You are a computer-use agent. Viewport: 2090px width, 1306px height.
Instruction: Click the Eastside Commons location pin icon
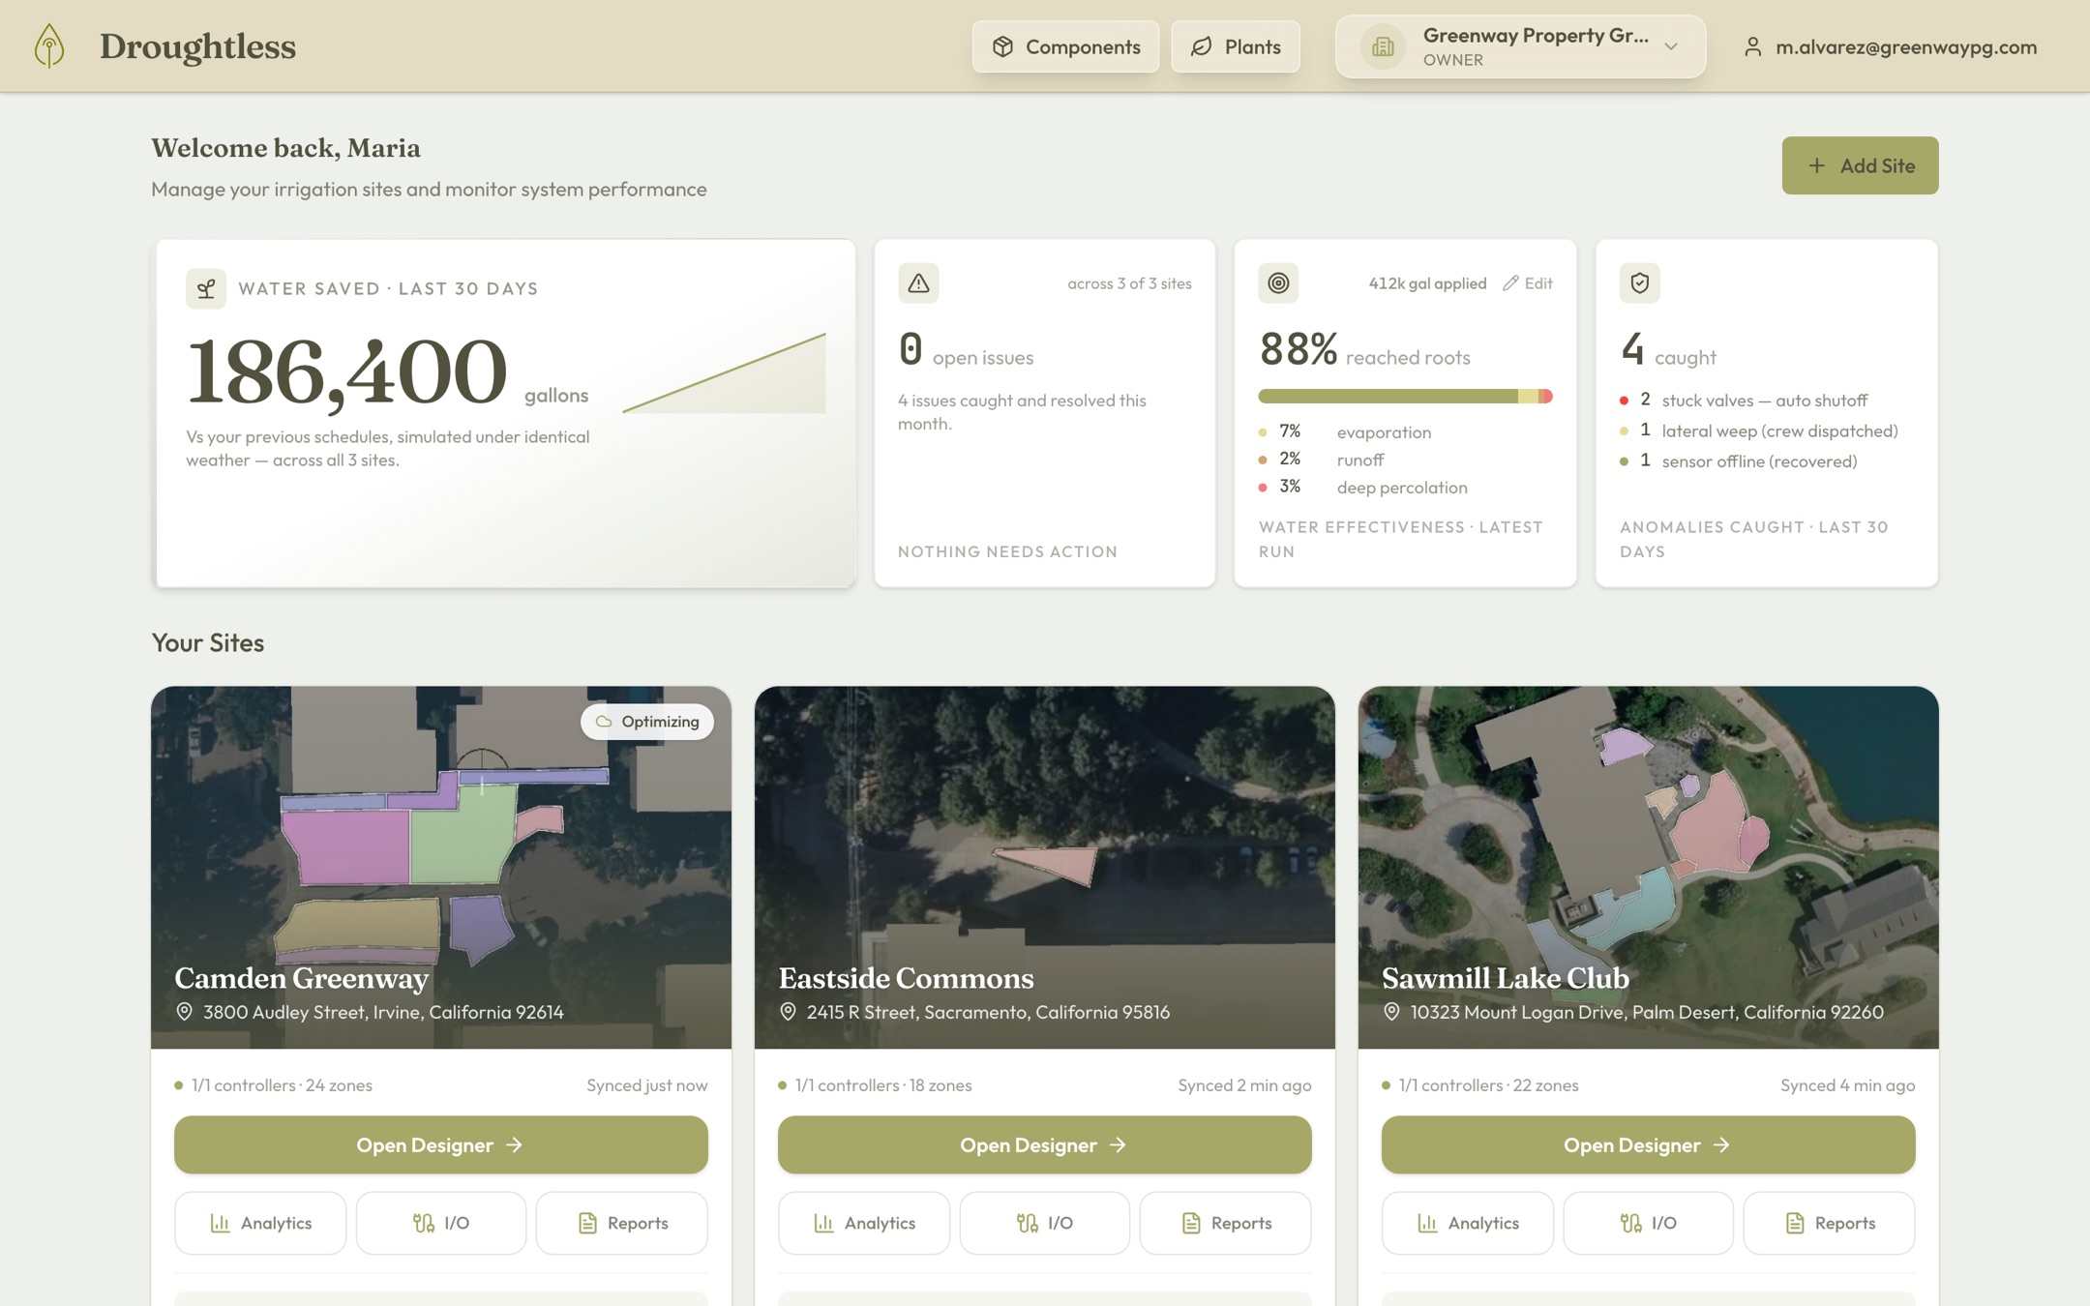(x=788, y=1012)
